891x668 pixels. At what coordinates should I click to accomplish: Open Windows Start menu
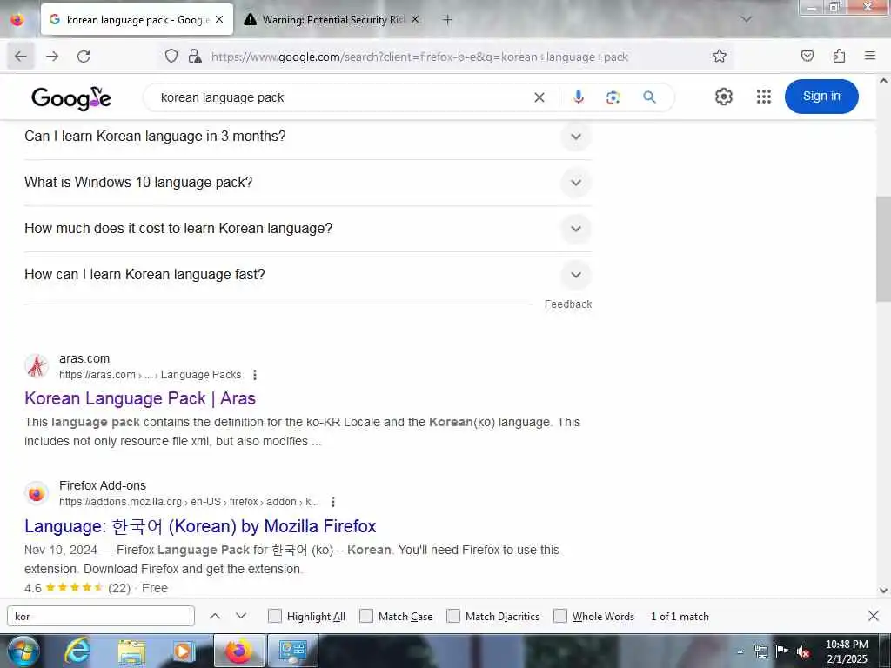pos(23,651)
